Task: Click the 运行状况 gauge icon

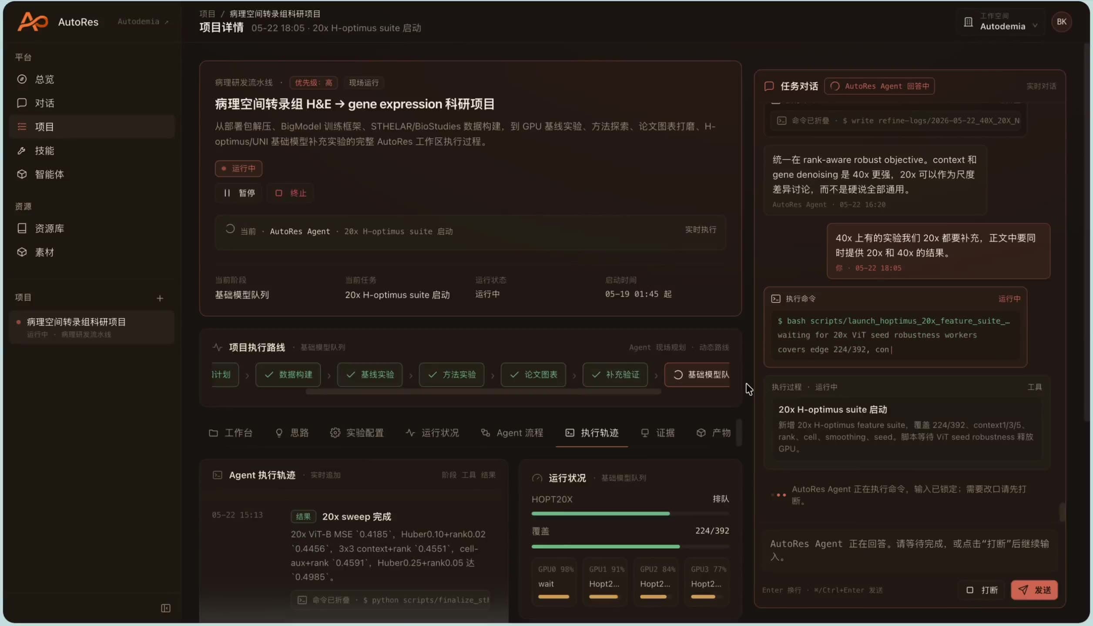Action: (x=537, y=478)
